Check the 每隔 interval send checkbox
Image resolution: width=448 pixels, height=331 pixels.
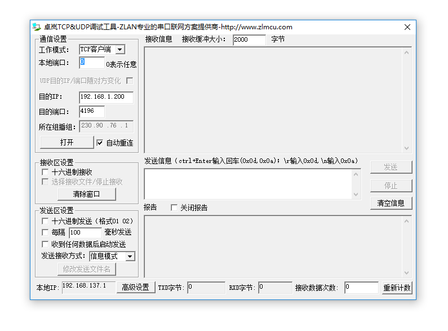(45, 232)
